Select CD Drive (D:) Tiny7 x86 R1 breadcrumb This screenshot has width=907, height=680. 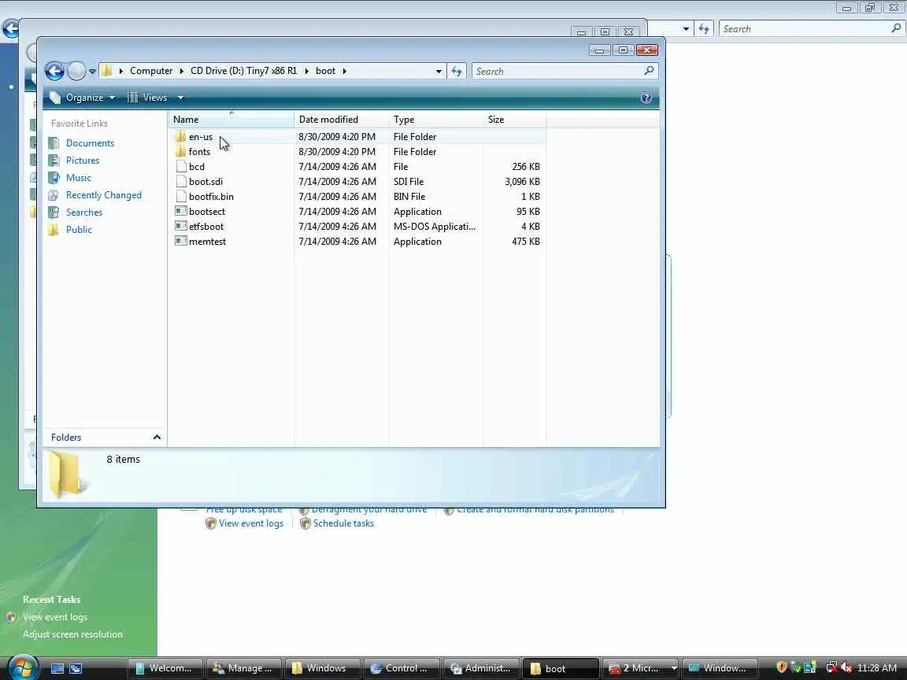(243, 71)
